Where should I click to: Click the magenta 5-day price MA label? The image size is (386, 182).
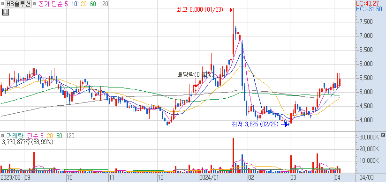coord(67,4)
